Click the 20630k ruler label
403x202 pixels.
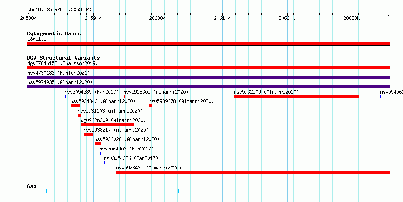[x=351, y=19]
